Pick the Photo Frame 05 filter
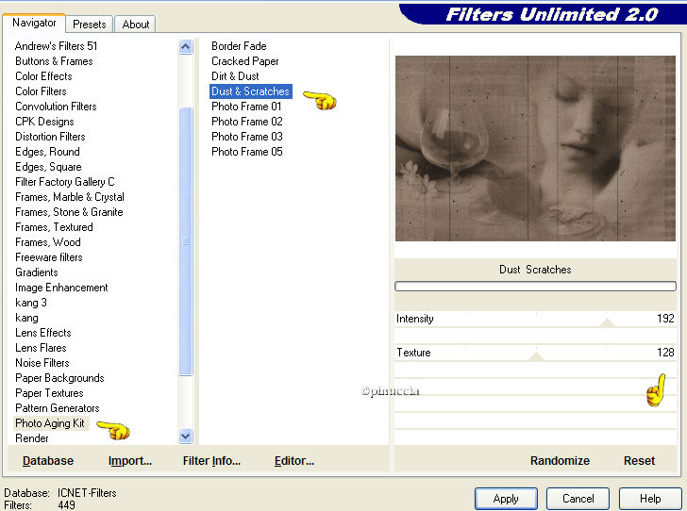 (x=246, y=152)
